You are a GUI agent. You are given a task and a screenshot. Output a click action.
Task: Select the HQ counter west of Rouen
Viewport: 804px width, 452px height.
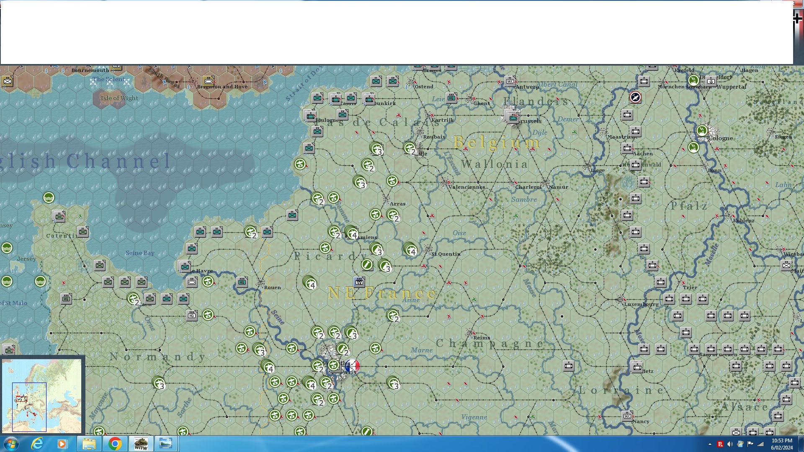coord(242,282)
